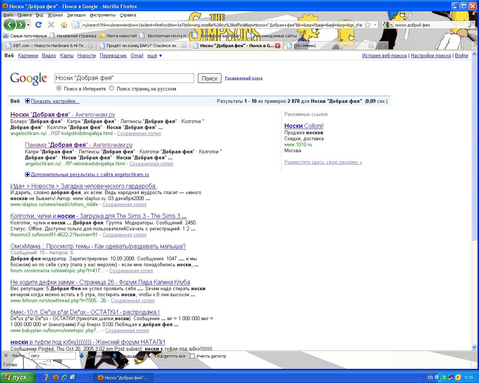Expand Показать настройки plus box

(x=27, y=101)
